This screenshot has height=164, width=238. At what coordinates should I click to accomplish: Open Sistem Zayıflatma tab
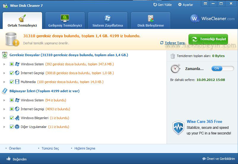108,21
